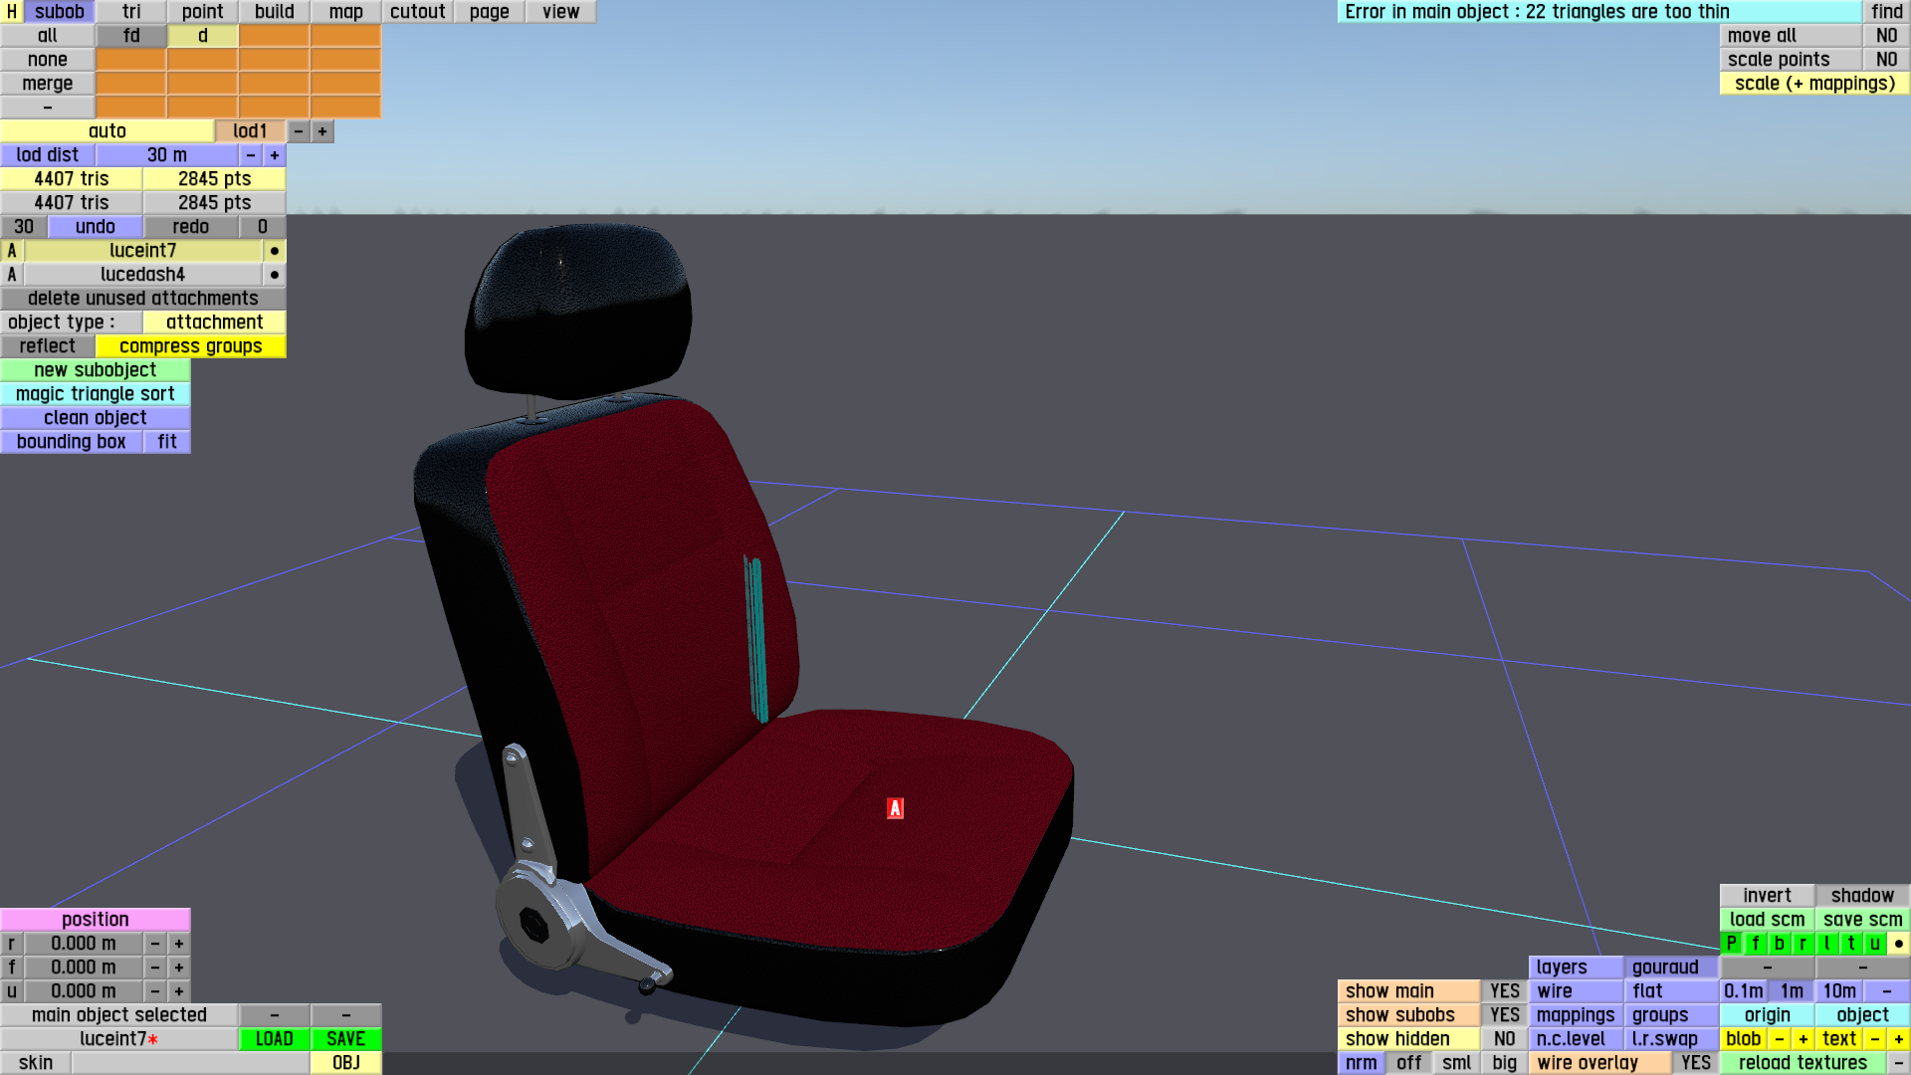Toggle the move all NO option
1911x1075 pixels.
point(1886,36)
